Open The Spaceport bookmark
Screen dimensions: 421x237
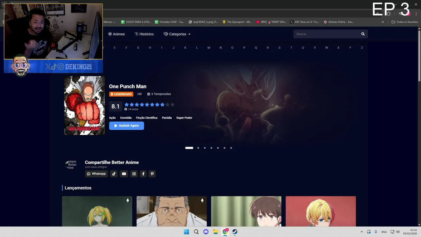[237, 22]
